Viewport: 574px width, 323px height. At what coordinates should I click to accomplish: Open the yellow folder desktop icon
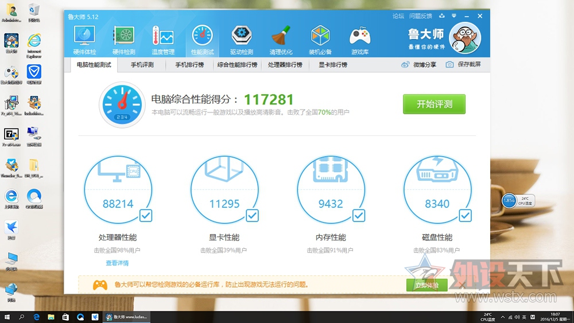34,168
